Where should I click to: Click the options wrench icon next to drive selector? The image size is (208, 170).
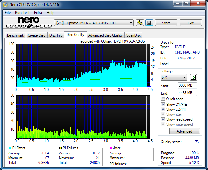[x=140, y=23]
